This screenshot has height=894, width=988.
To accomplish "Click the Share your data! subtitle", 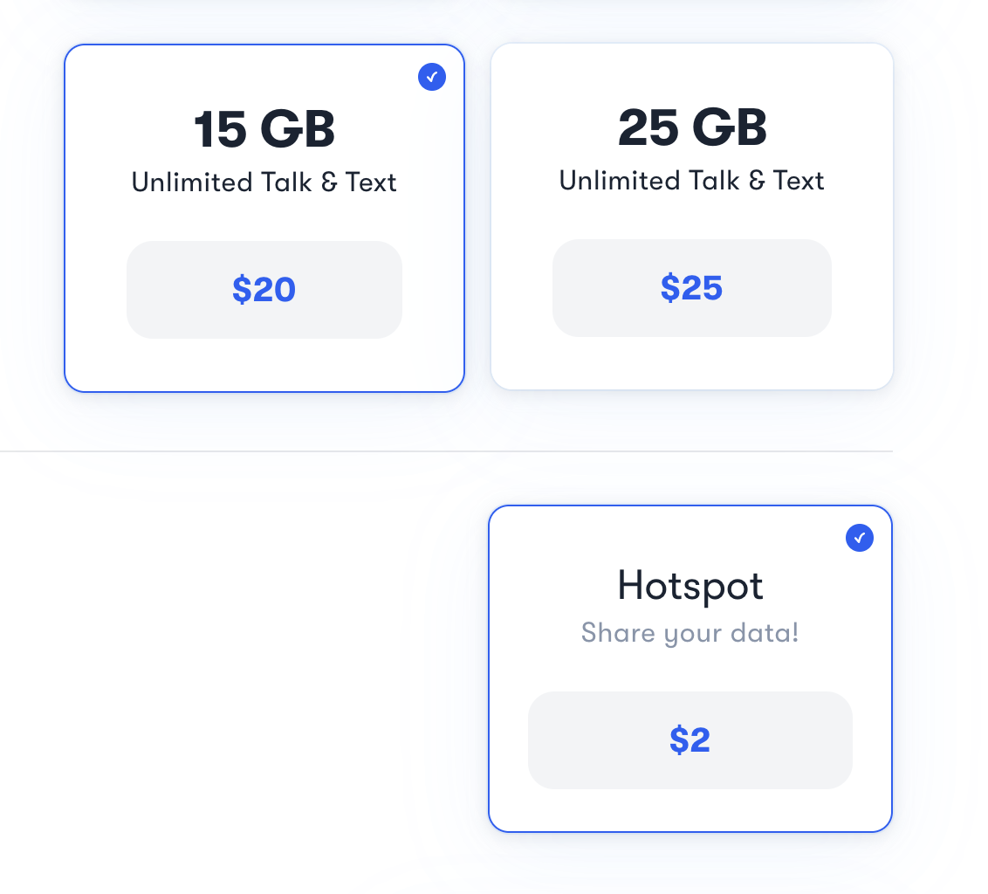I will pyautogui.click(x=690, y=633).
